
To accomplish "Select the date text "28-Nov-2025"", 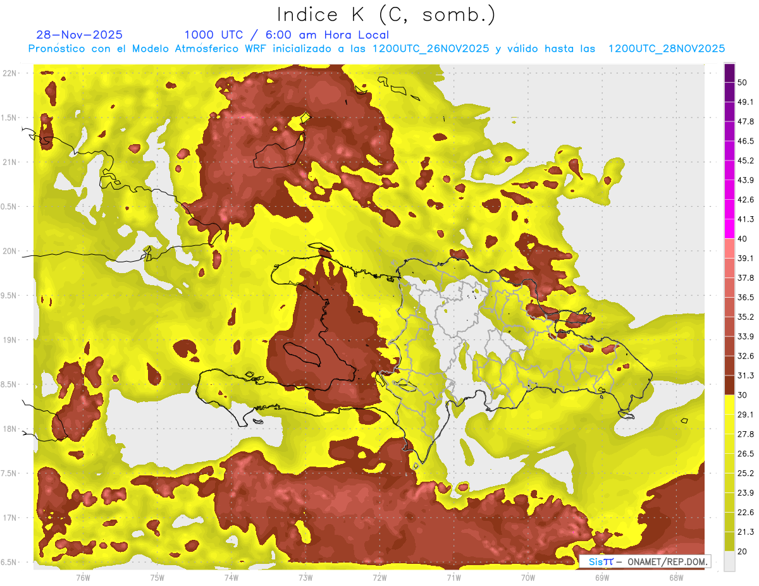I will tap(80, 35).
